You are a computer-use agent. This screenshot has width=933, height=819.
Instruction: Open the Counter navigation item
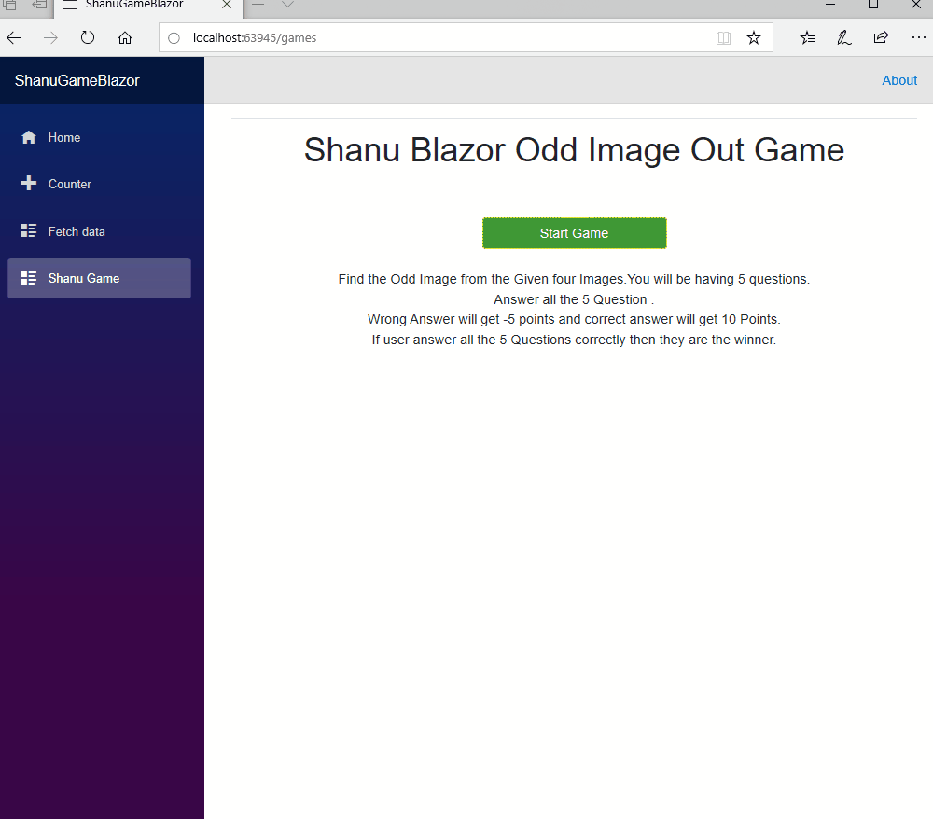coord(100,184)
